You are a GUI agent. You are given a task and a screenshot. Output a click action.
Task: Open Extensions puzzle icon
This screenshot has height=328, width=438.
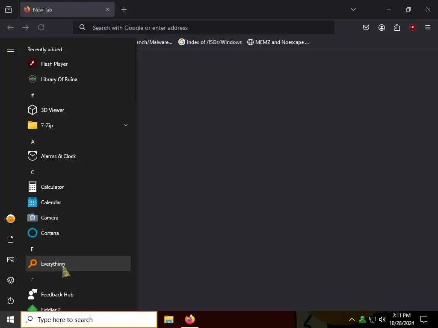(397, 27)
